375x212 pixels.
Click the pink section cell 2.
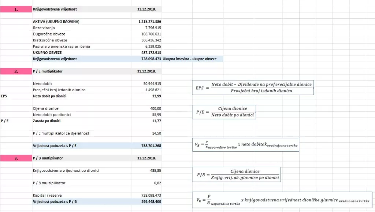point(16,71)
